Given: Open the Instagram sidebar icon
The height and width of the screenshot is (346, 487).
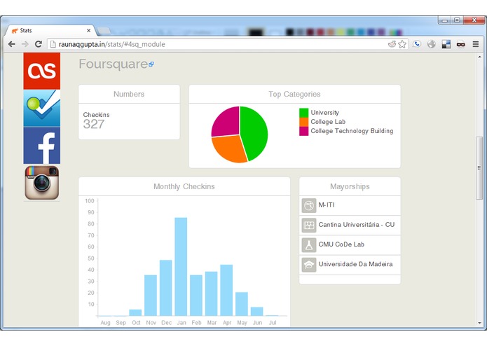Looking at the screenshot, I should [41, 183].
